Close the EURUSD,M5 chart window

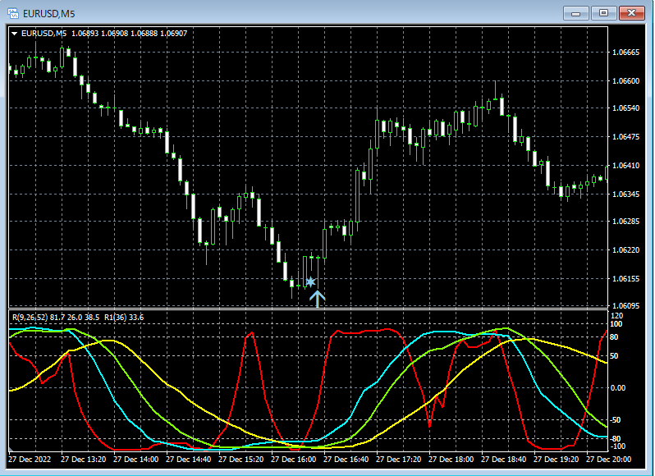click(x=632, y=13)
